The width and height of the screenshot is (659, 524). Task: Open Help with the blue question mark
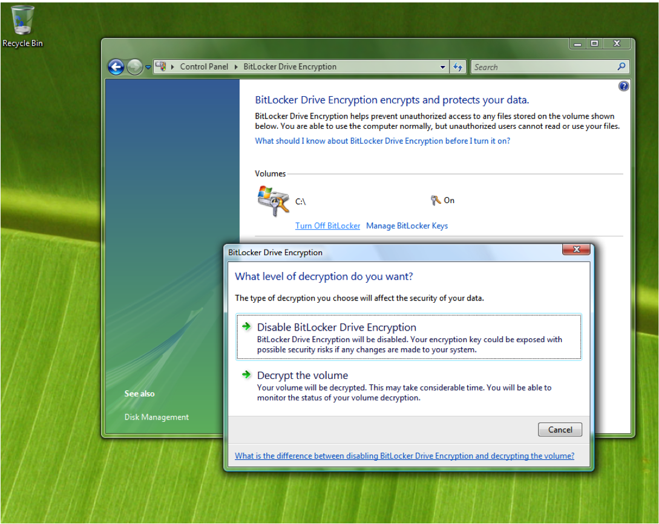coord(623,86)
